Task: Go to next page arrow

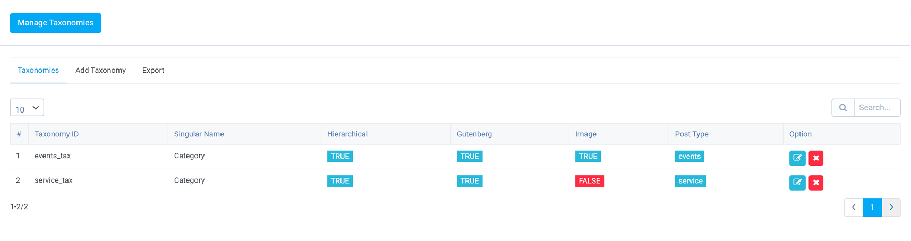Action: (891, 207)
